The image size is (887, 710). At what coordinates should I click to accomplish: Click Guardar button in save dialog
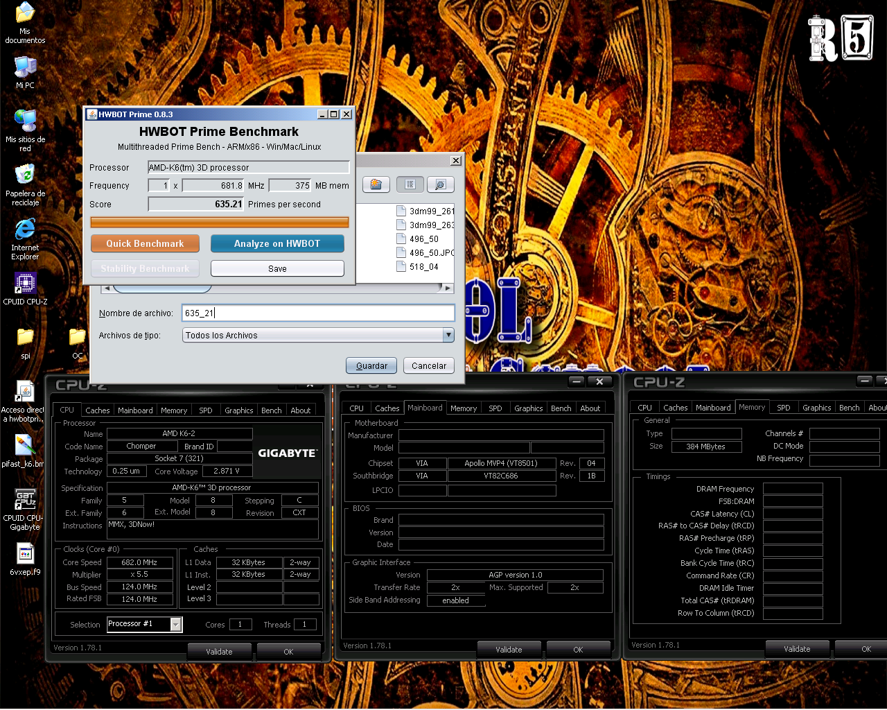click(x=371, y=365)
